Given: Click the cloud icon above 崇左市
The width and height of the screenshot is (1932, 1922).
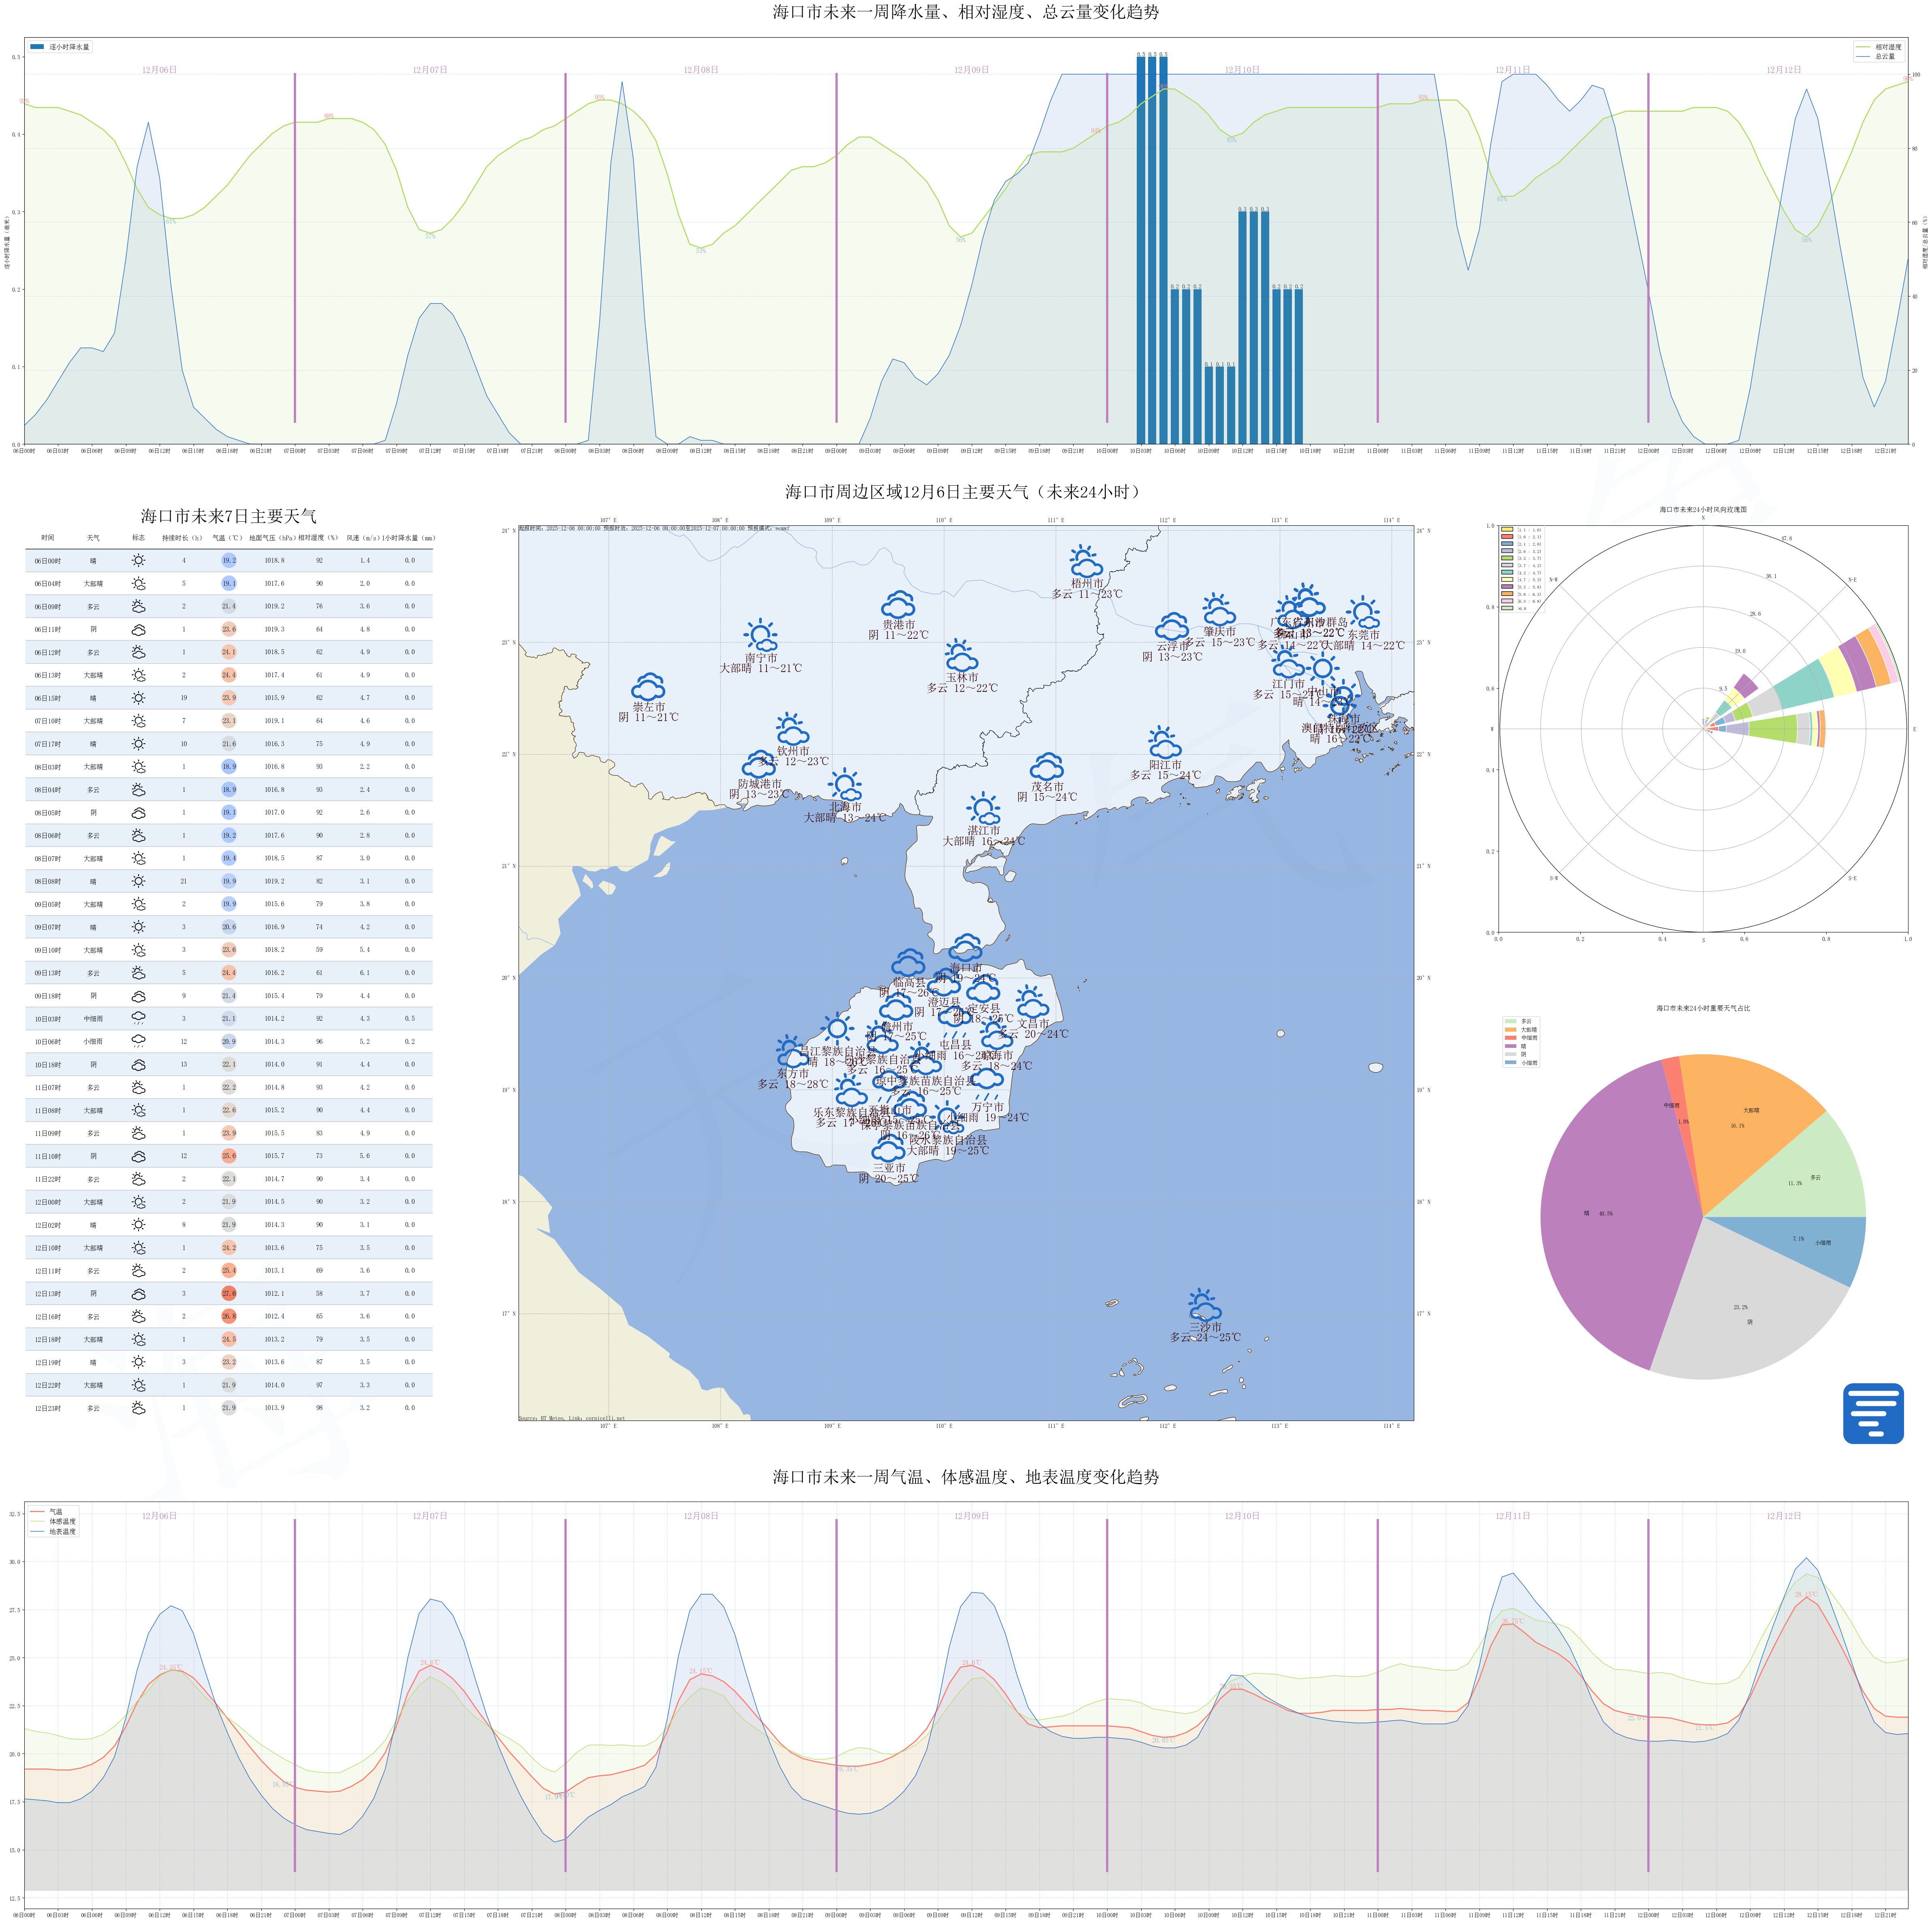Looking at the screenshot, I should coord(648,687).
